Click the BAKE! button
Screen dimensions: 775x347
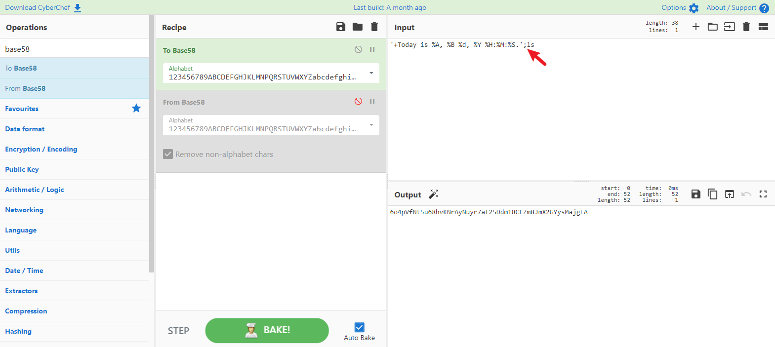pos(267,330)
